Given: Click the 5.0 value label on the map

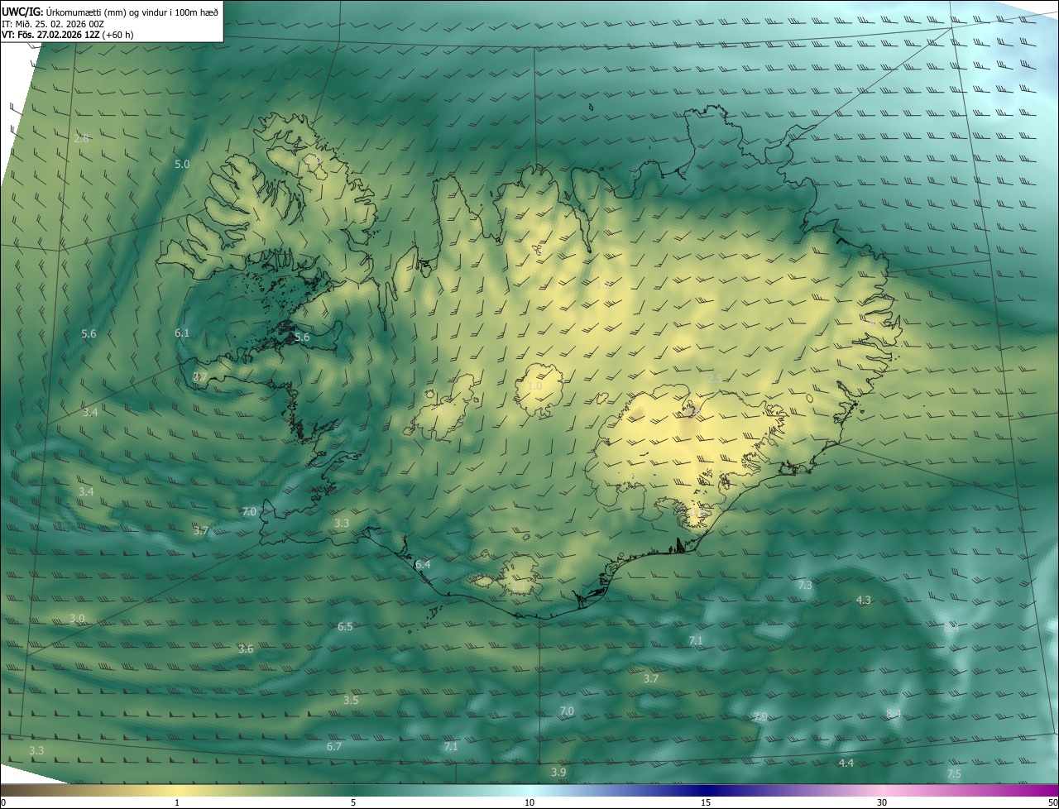Looking at the screenshot, I should (x=182, y=164).
